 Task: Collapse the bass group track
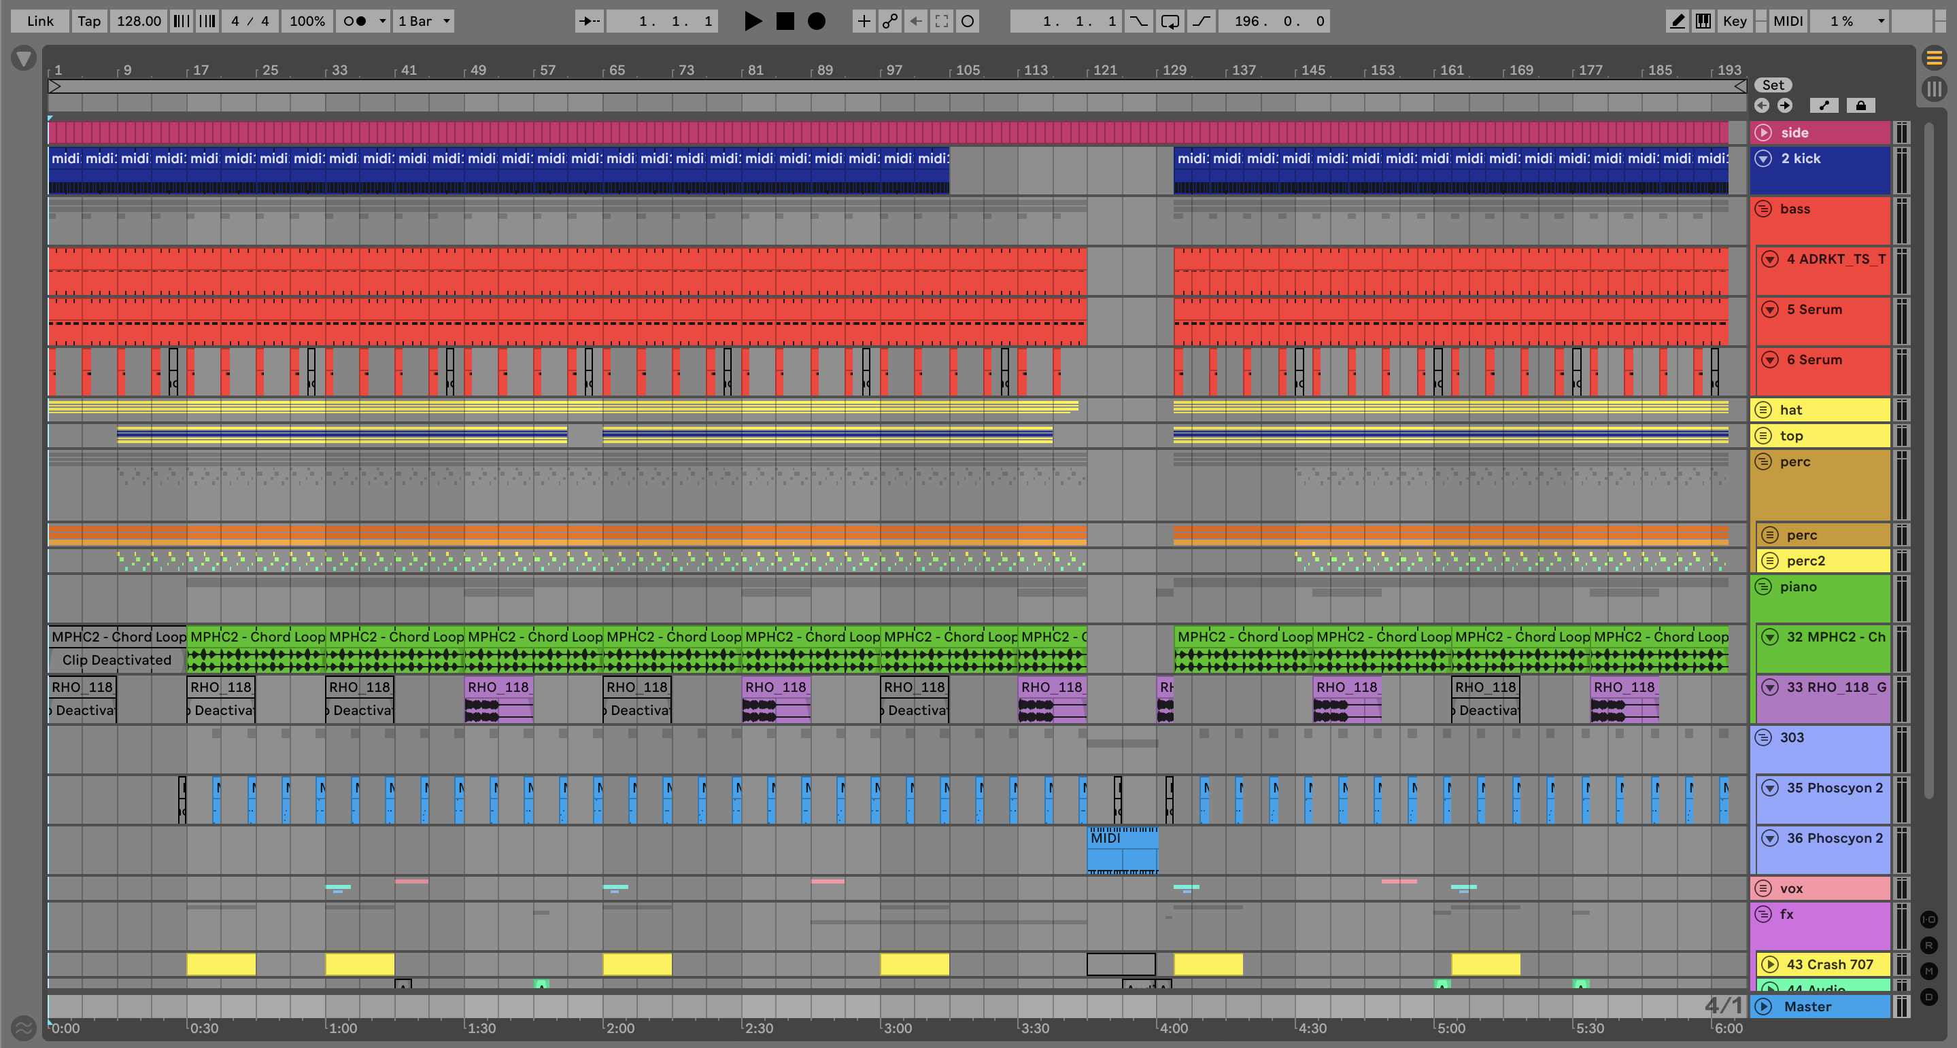point(1763,209)
